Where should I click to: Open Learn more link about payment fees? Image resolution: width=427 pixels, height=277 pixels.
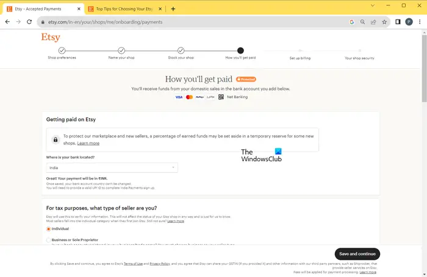368,272
